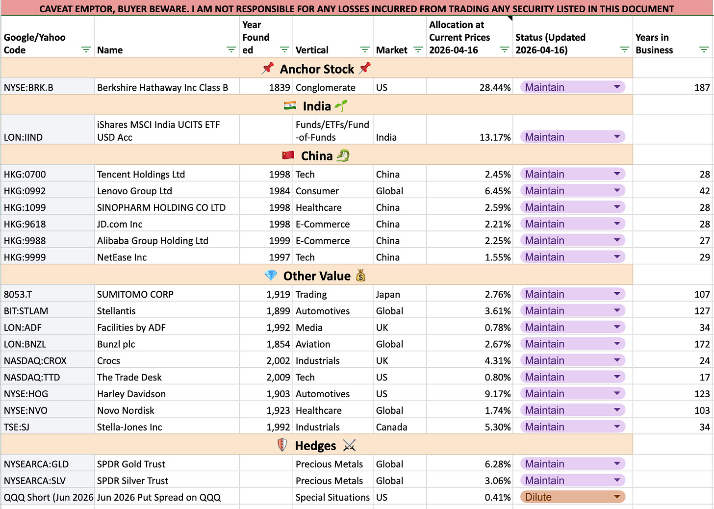The width and height of the screenshot is (714, 509).
Task: Select the 1839 year founded cell
Action: click(266, 87)
